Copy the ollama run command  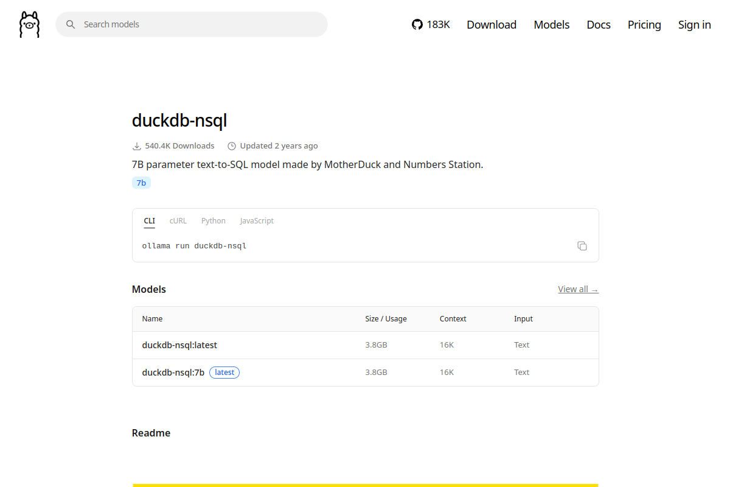(582, 246)
